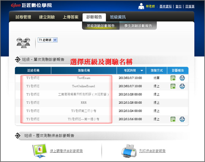
Task: Open the 試卷管理 menu tab
Action: (23, 17)
